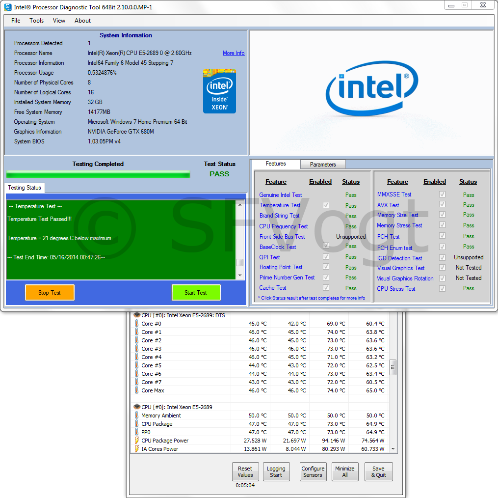Click thermometer icon for Core #4
The image size is (498, 498).
136,357
